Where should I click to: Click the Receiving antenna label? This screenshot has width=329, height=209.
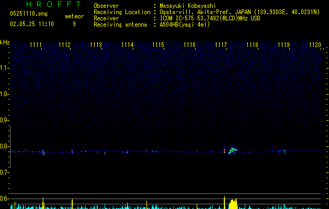point(120,25)
